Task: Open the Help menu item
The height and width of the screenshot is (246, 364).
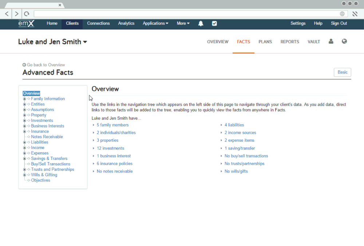Action: (x=318, y=23)
